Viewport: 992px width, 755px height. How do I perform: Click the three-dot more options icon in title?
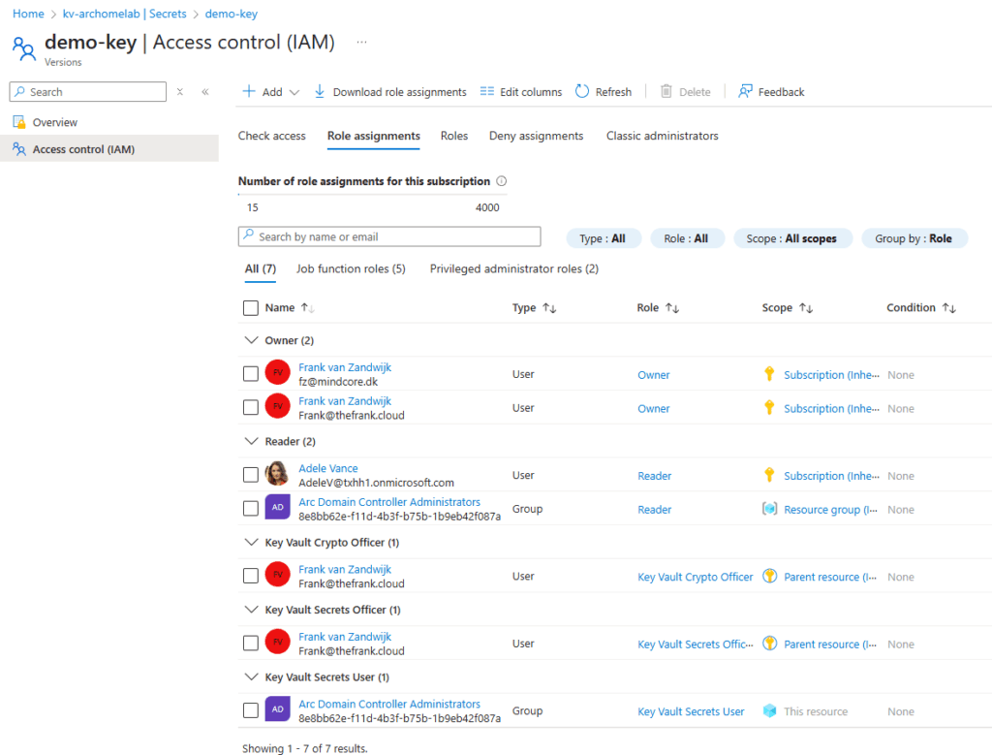coord(361,43)
